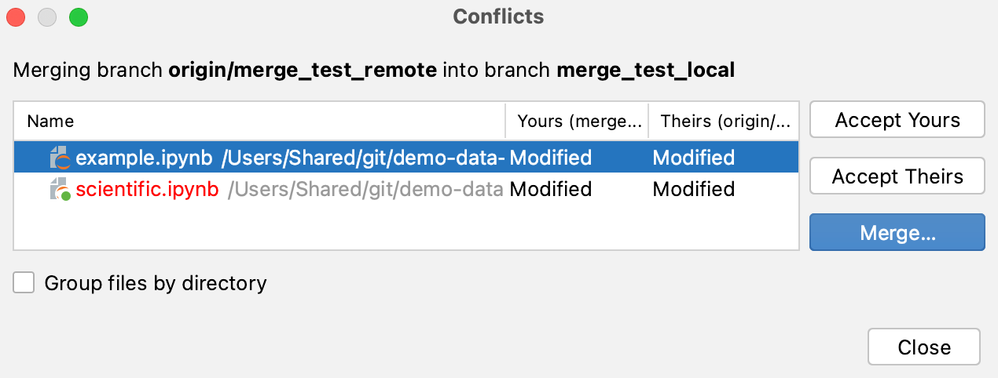Viewport: 998px width, 378px height.
Task: Click the Theirs (origin/...) column header
Action: (x=723, y=121)
